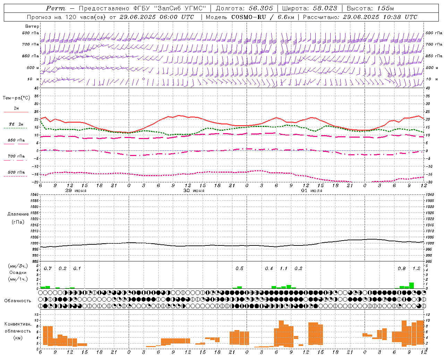Click the "1.1" precipitation value
The image size is (444, 355).
pos(284,269)
